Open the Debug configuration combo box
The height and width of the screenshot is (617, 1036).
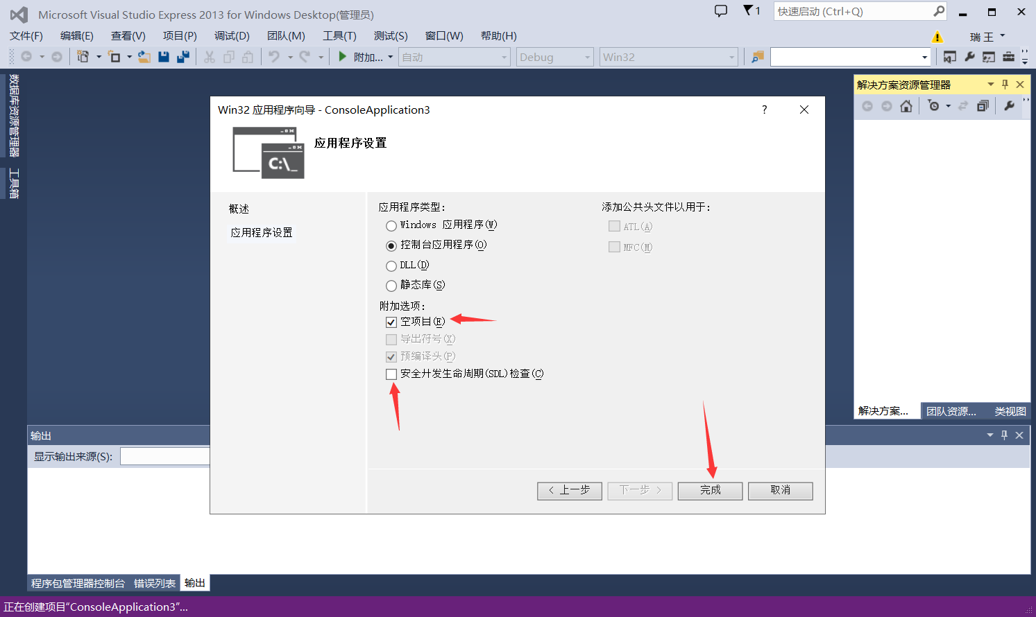click(x=555, y=57)
